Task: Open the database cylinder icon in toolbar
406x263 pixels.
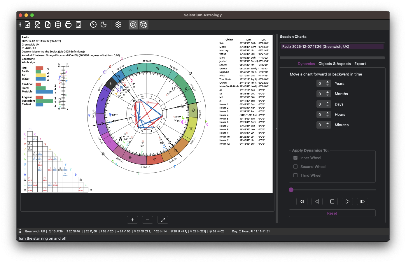Action: pyautogui.click(x=58, y=25)
